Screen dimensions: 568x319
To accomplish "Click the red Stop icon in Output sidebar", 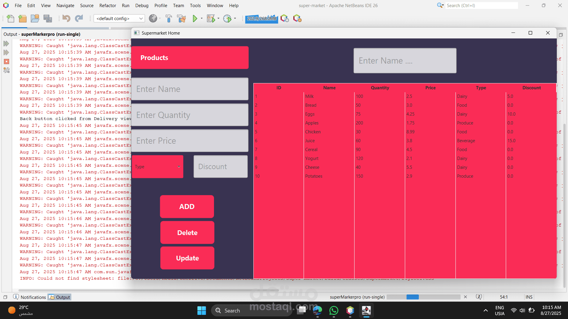I will pos(6,61).
